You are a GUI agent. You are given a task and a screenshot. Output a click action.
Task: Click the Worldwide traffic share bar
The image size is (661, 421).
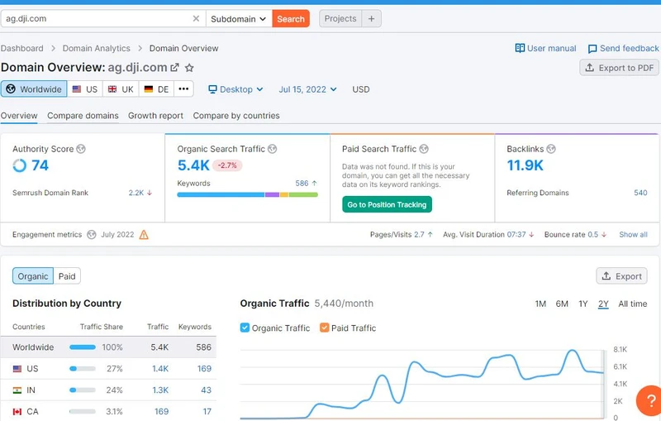[83, 347]
